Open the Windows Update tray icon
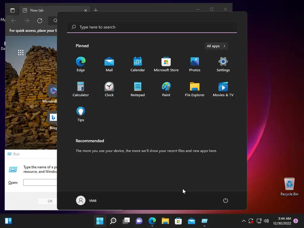 coord(251,221)
